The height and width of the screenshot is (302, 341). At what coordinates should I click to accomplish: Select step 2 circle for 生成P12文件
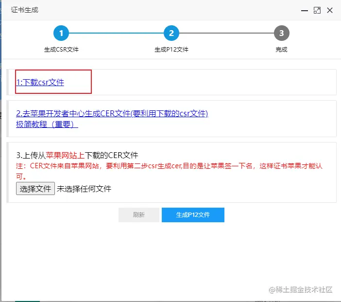coord(171,33)
